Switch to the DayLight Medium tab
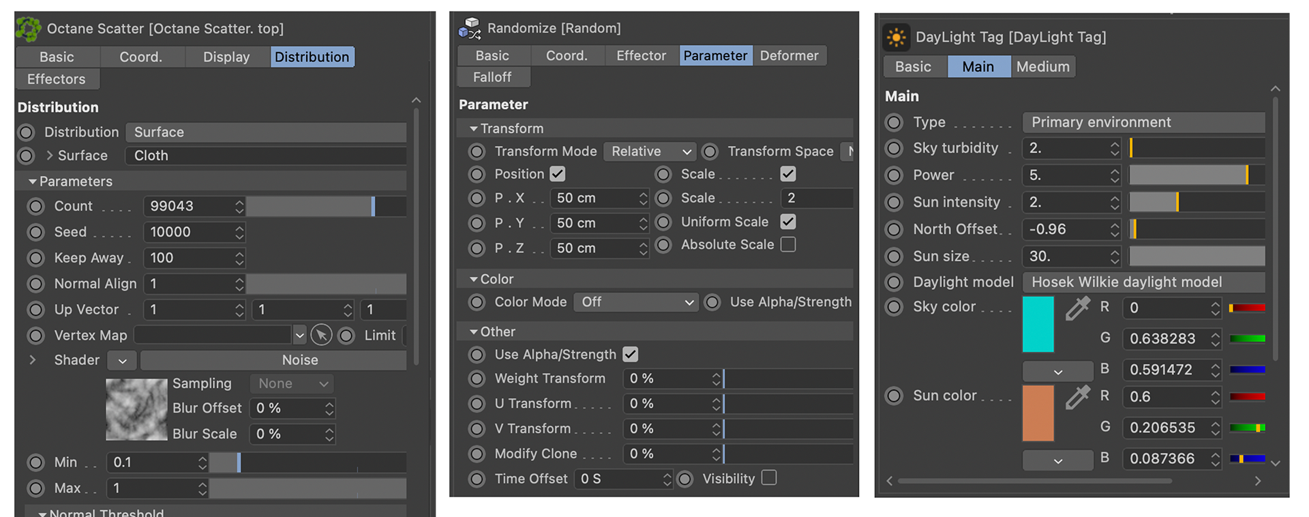 [x=1043, y=67]
